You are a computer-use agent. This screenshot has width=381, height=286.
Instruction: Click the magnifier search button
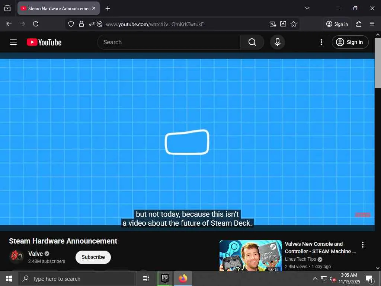252,42
